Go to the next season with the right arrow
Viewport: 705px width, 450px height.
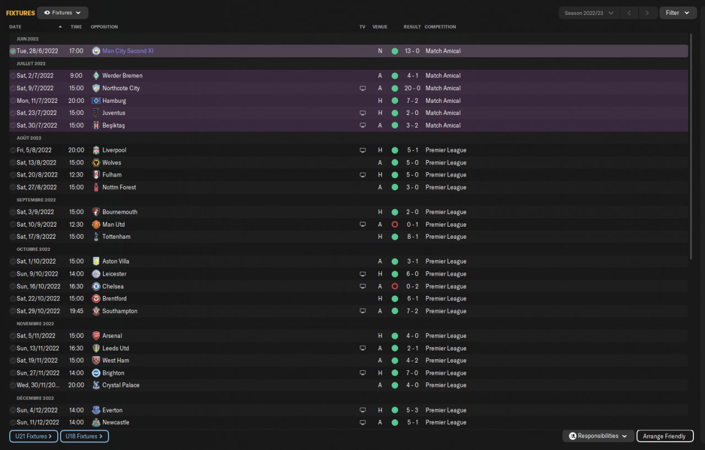tap(648, 13)
